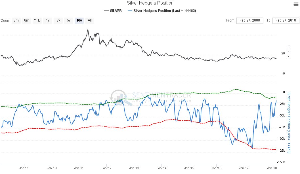300x174 pixels.
Task: Select the 3m zoom range
Action: pos(16,20)
